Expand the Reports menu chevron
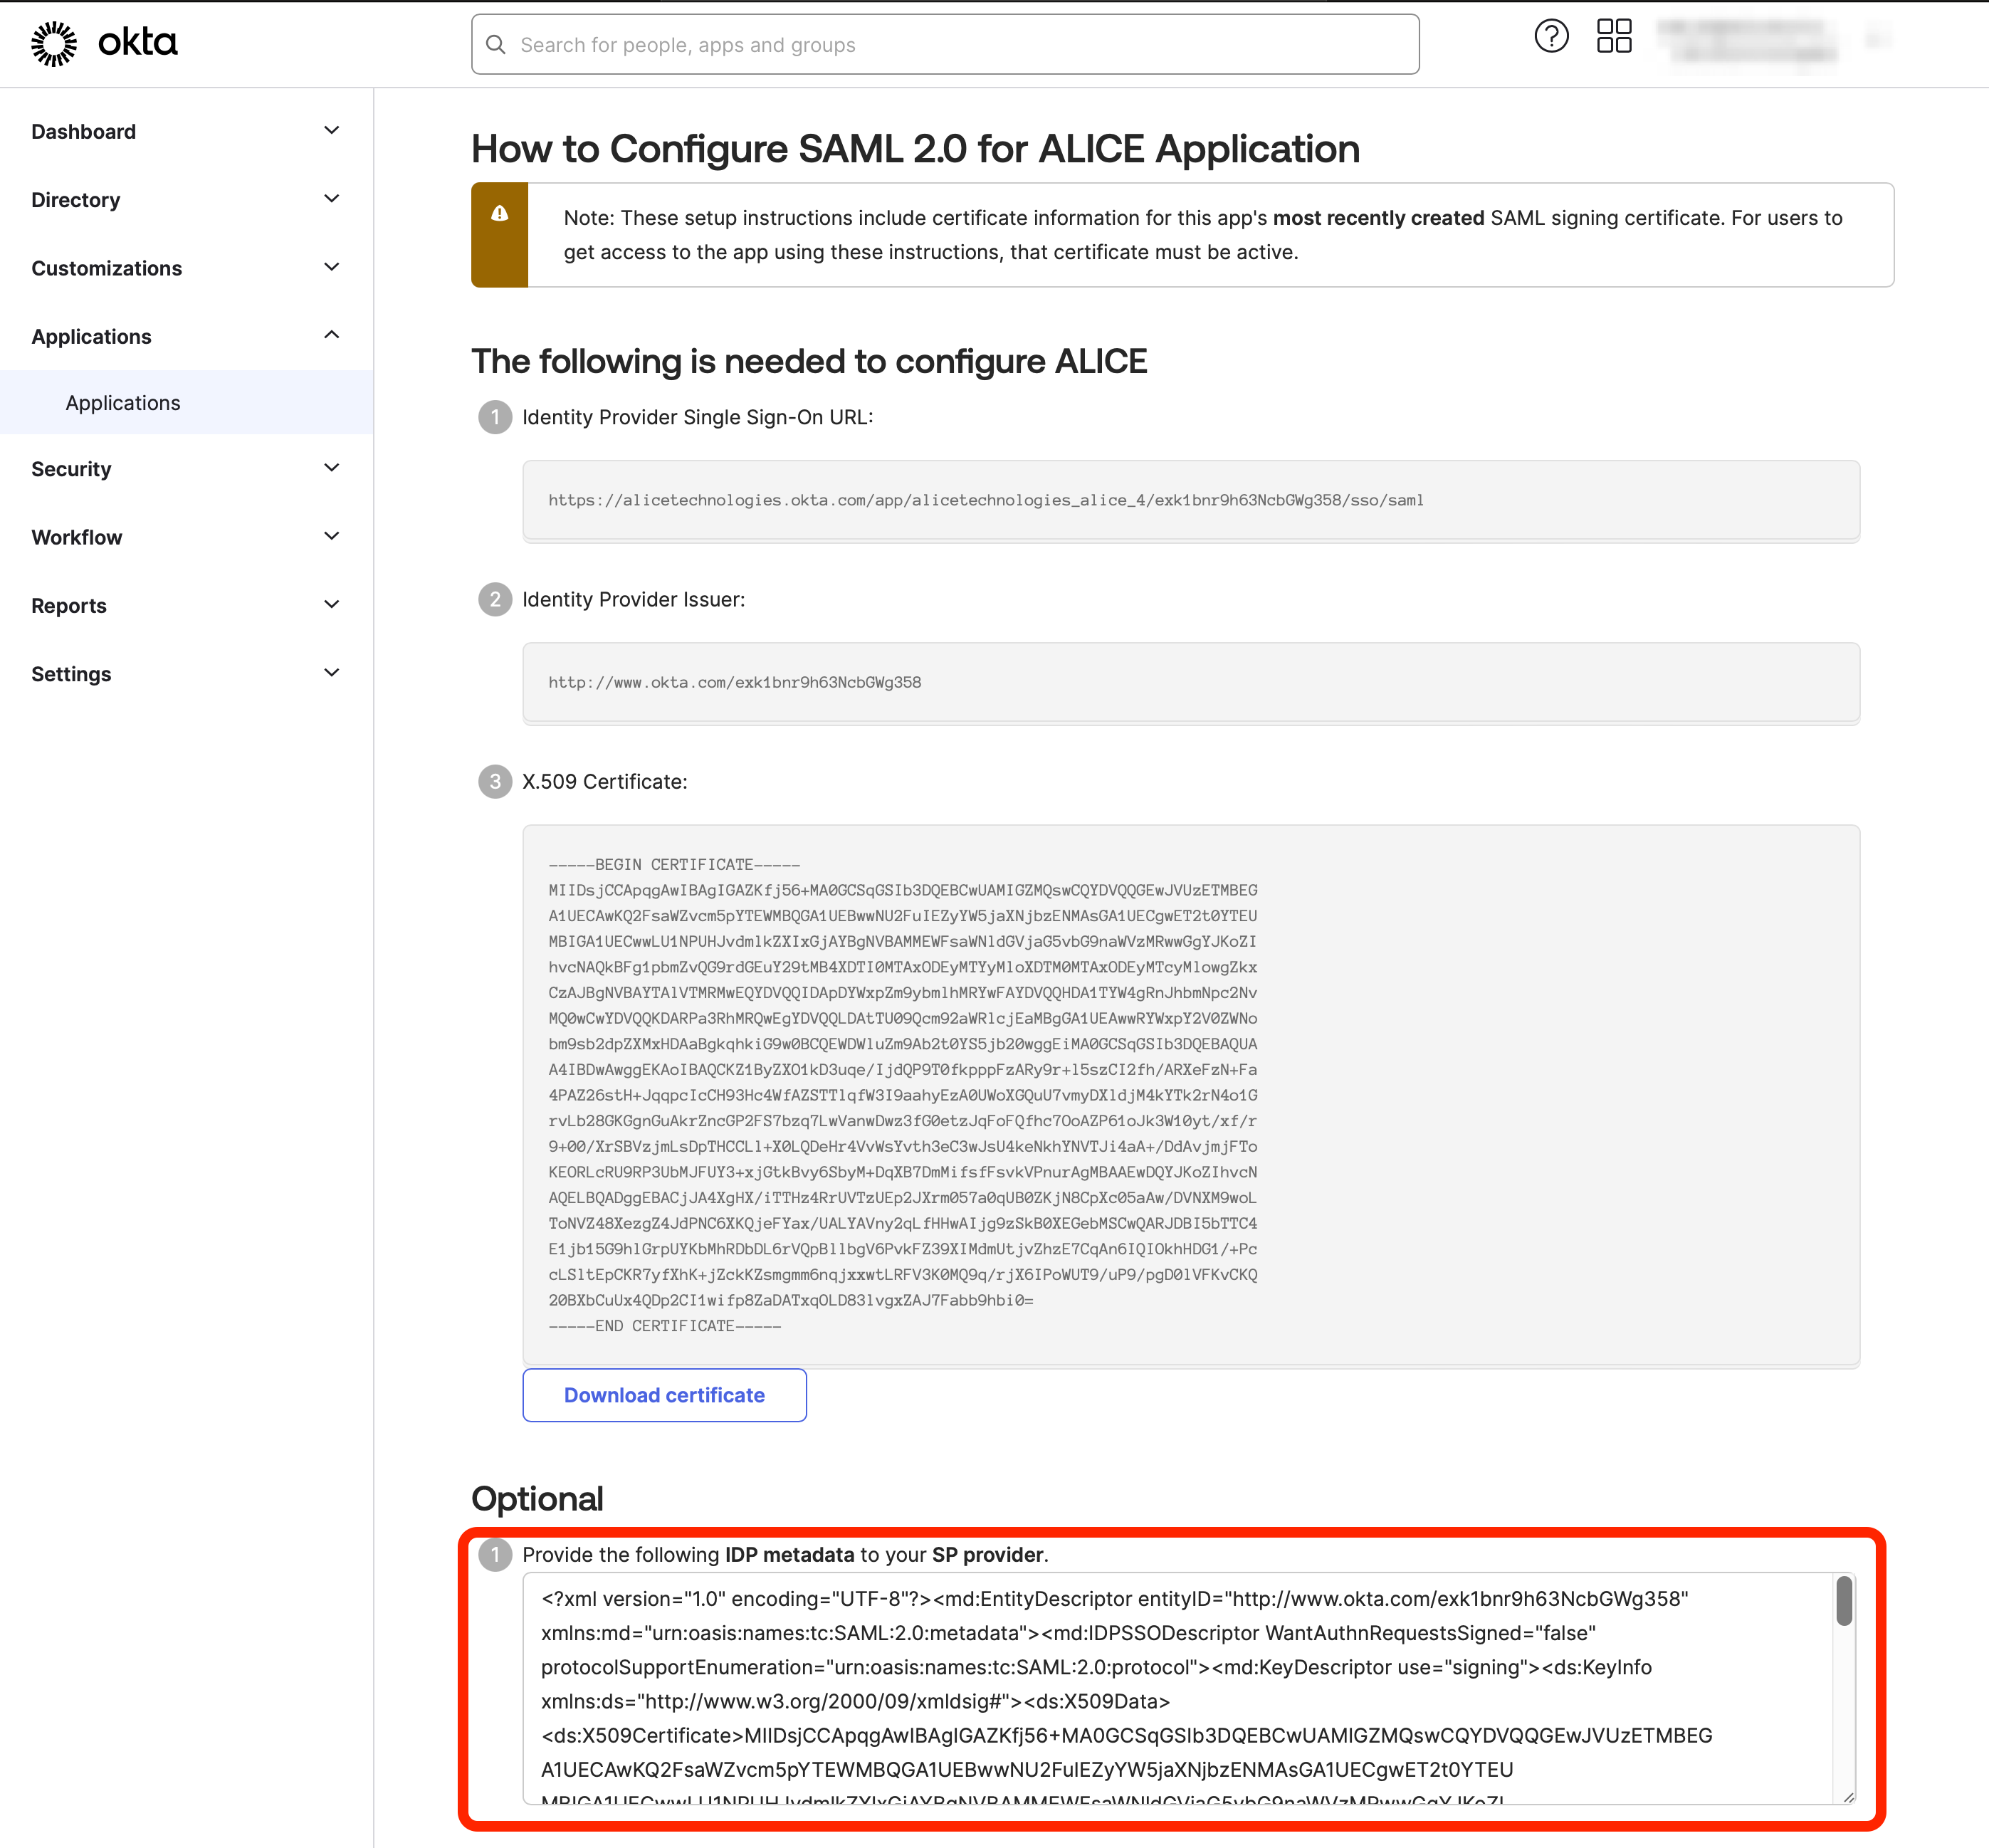Screen dimensions: 1989x1848 (332, 604)
